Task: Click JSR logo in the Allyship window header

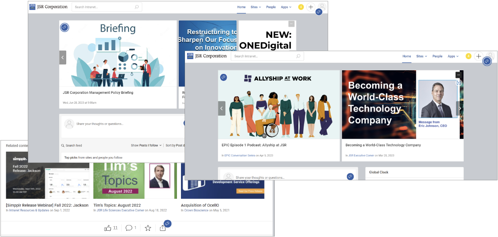Action: tap(190, 56)
